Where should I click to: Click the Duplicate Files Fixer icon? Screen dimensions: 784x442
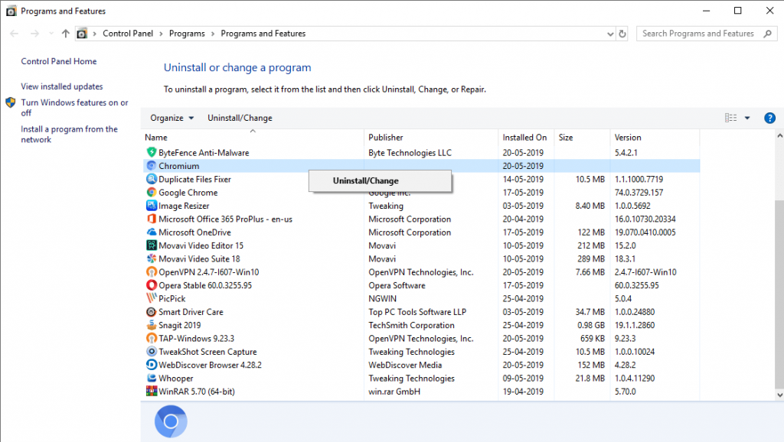pos(151,179)
